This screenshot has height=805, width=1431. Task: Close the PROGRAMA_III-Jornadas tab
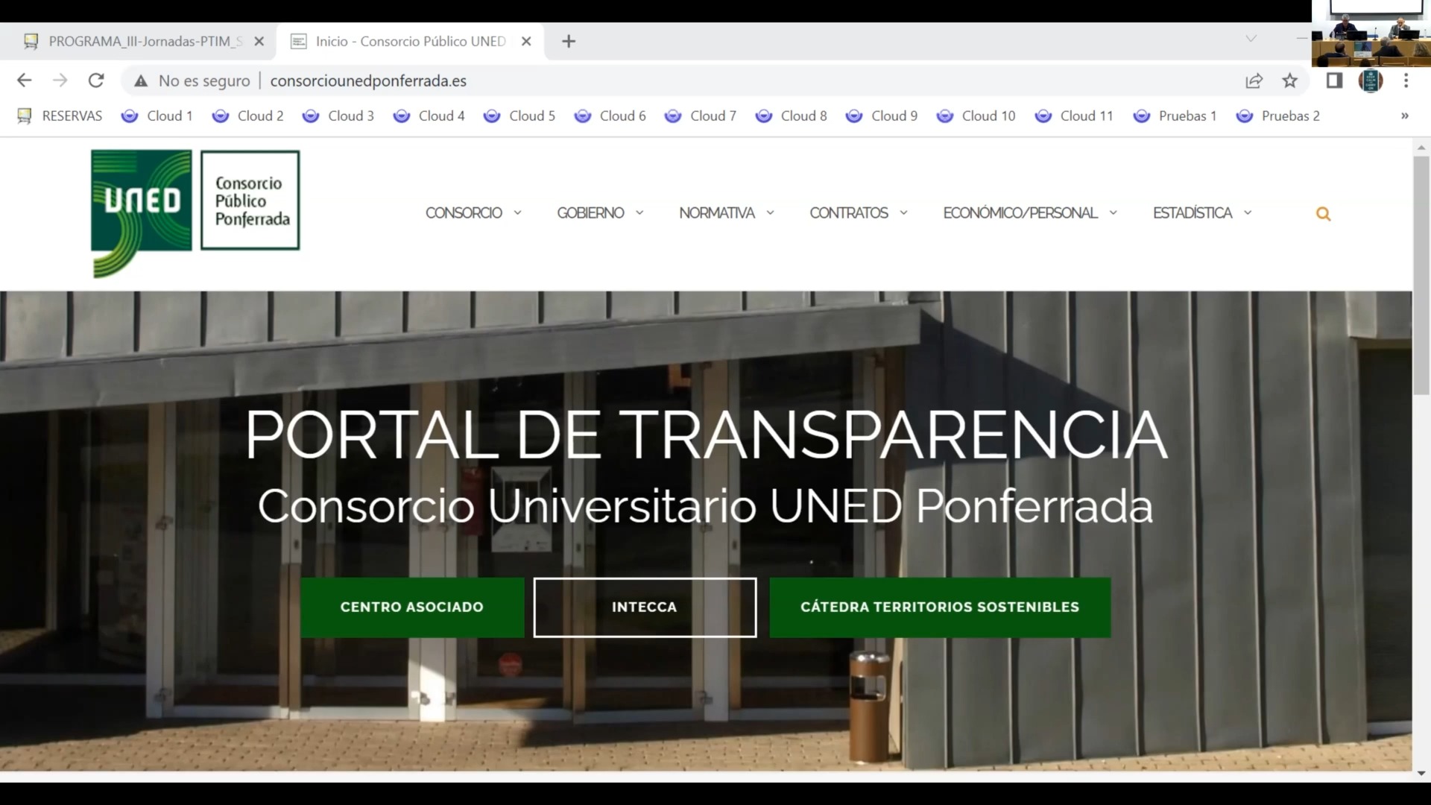pyautogui.click(x=259, y=41)
